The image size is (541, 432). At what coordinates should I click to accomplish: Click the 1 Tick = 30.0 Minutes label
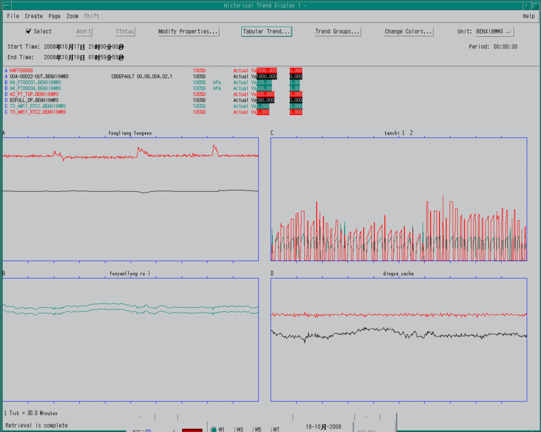[31, 413]
